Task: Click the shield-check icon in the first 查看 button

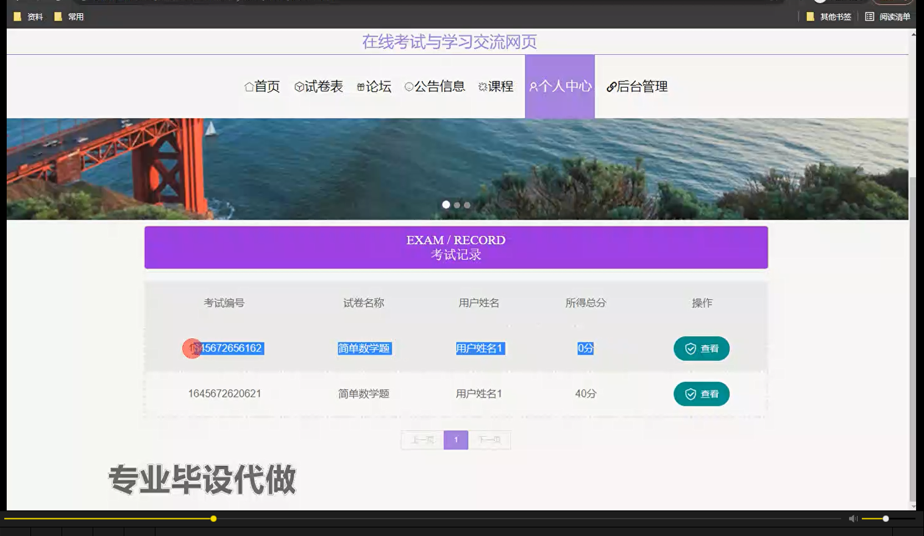Action: click(x=690, y=348)
